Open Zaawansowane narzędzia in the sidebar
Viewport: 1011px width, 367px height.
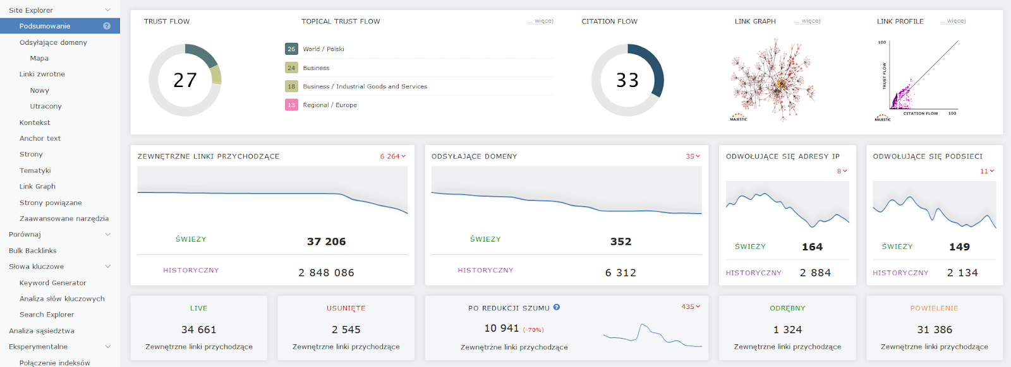(64, 218)
